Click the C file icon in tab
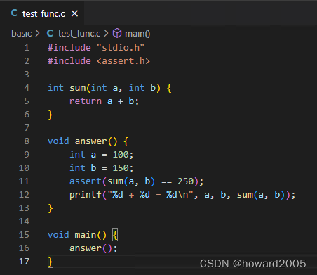Viewport: 317px width, 275px height. coord(14,13)
